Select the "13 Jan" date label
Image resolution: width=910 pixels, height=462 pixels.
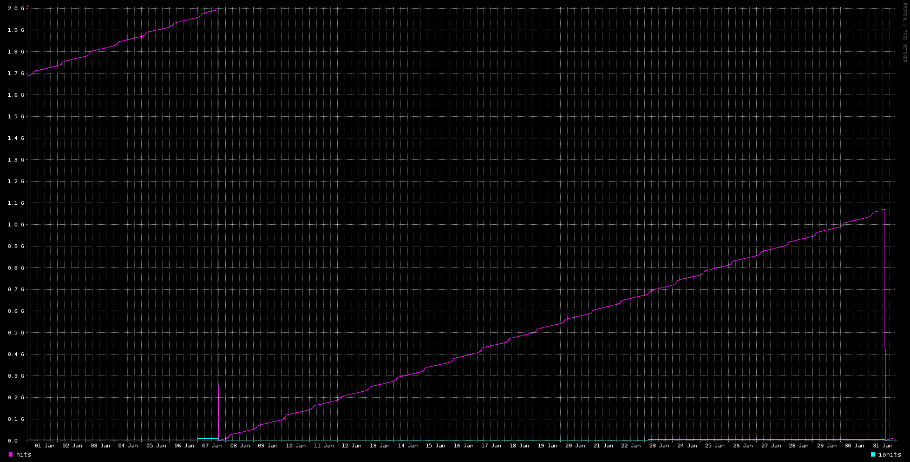click(379, 446)
